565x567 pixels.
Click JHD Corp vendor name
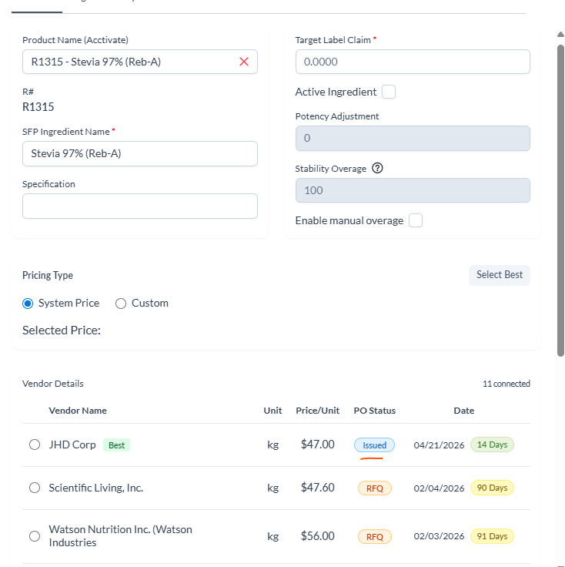coord(72,445)
